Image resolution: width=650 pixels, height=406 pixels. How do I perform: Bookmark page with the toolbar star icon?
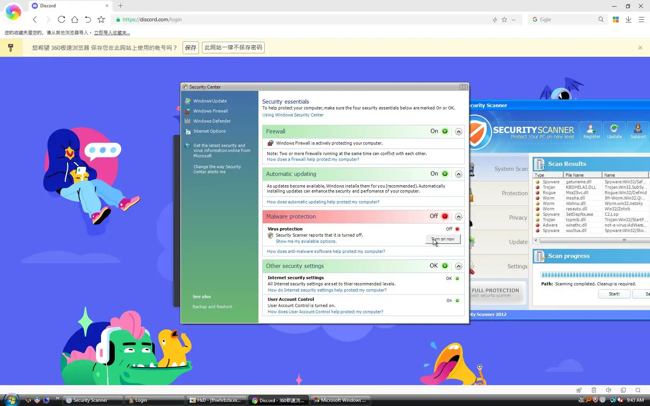101,19
